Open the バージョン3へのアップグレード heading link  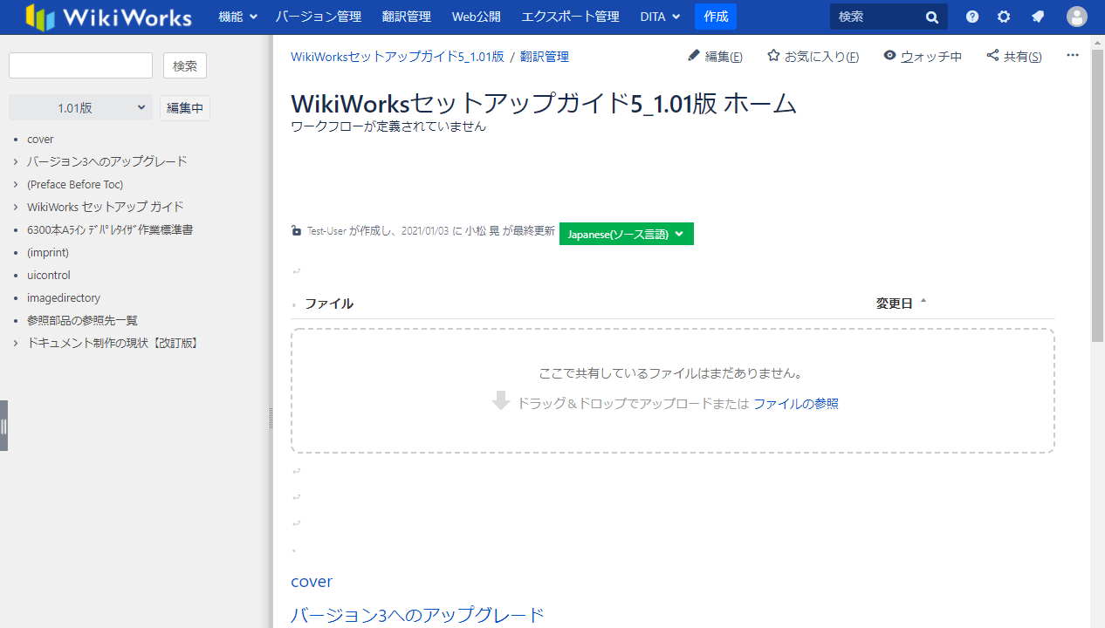[417, 615]
